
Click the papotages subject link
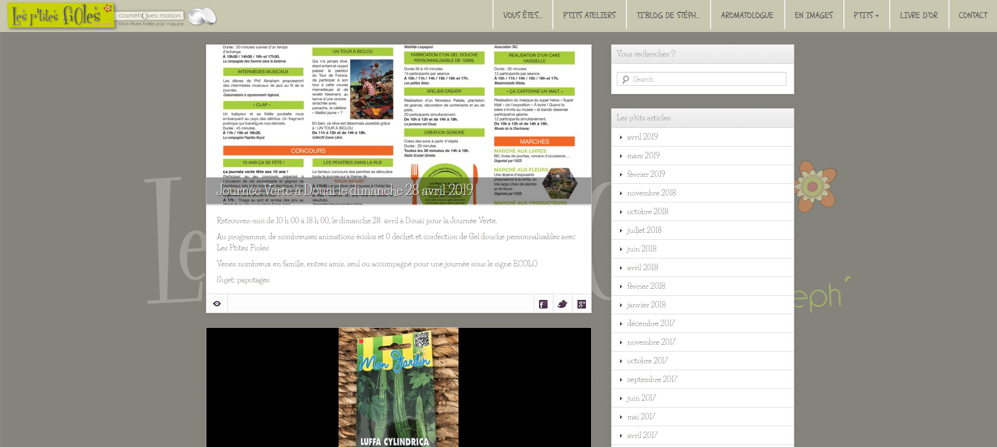(x=253, y=280)
